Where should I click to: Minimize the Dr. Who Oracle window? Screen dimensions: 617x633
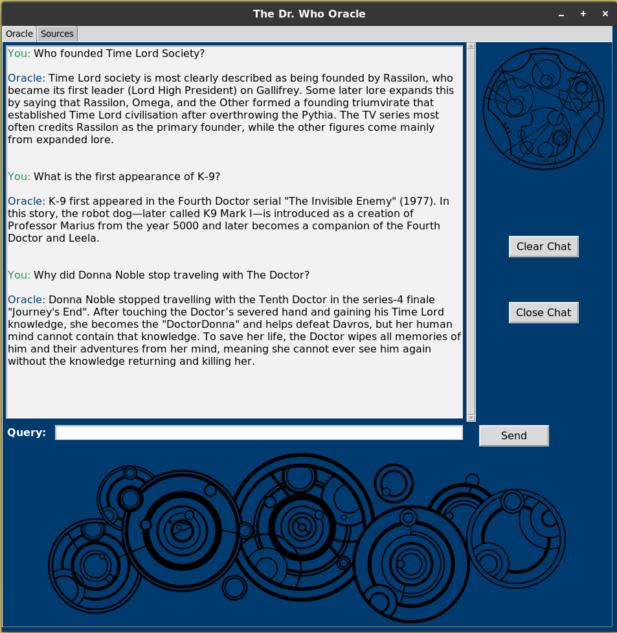(x=561, y=14)
